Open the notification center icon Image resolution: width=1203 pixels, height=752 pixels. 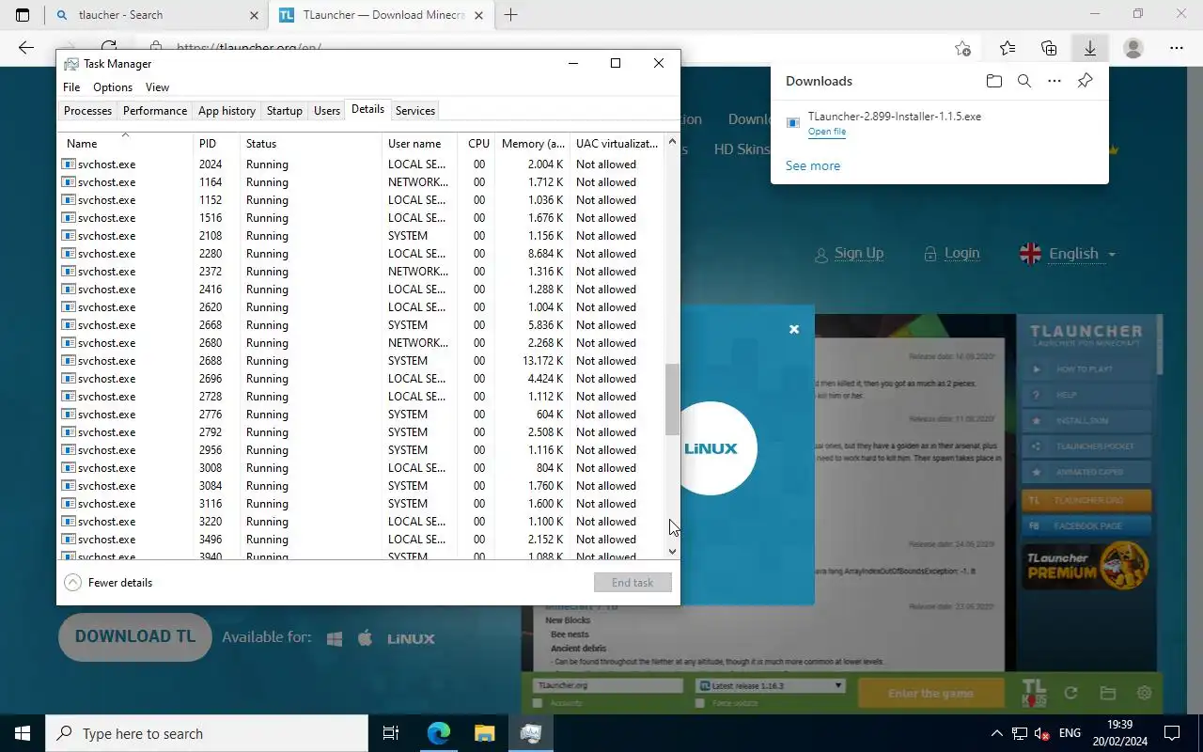tap(1172, 733)
